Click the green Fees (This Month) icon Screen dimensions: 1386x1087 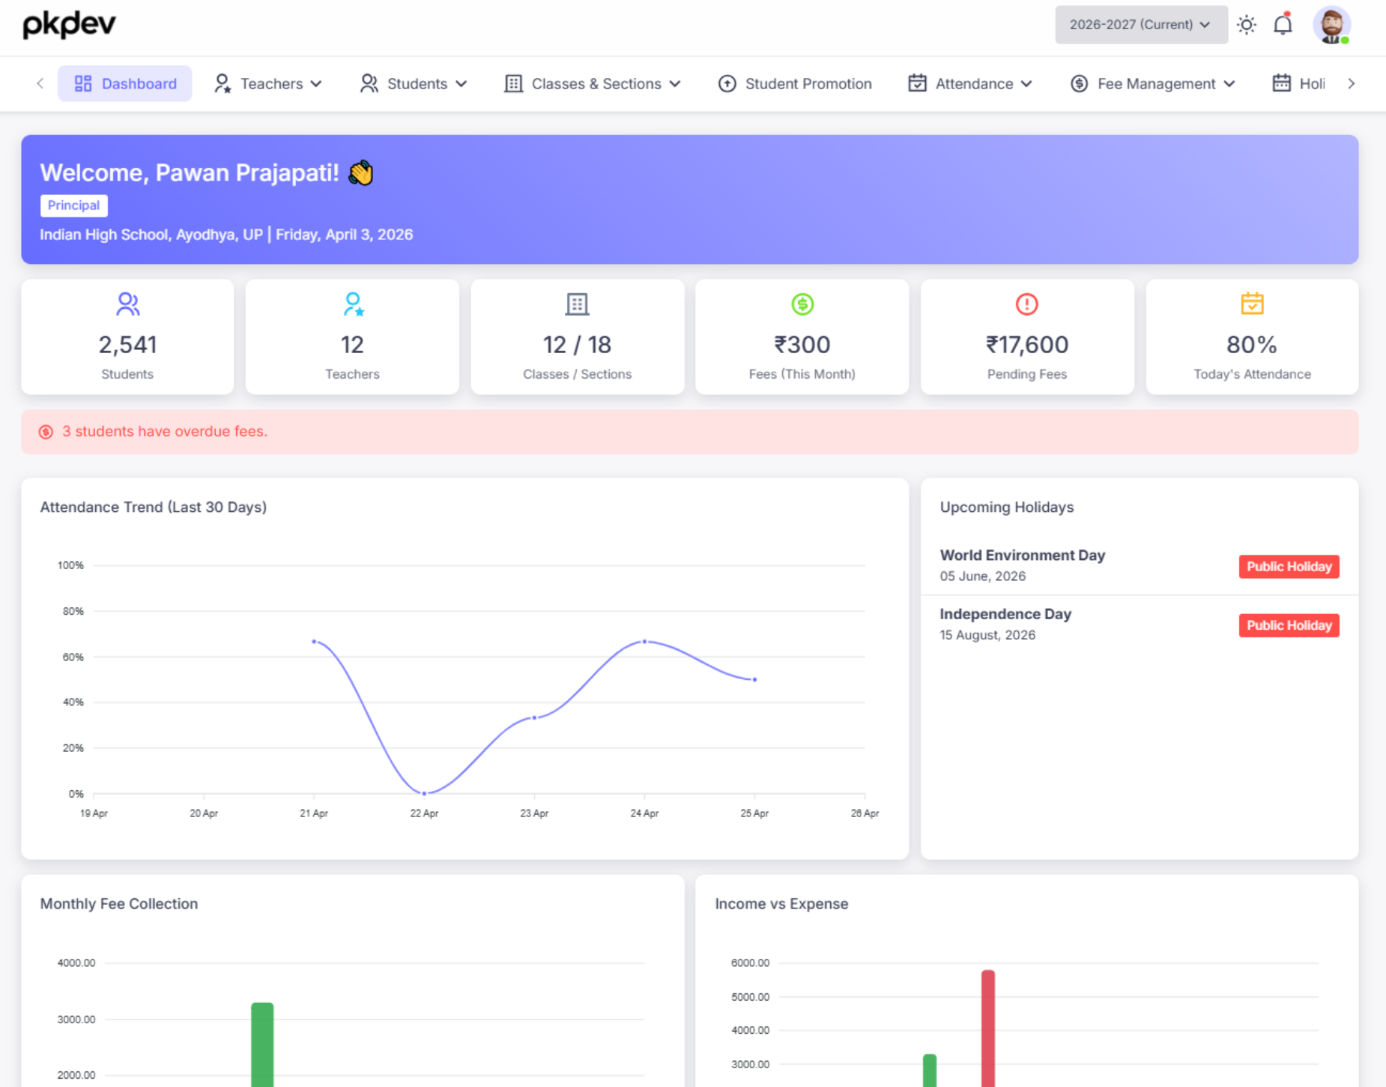[x=802, y=304]
